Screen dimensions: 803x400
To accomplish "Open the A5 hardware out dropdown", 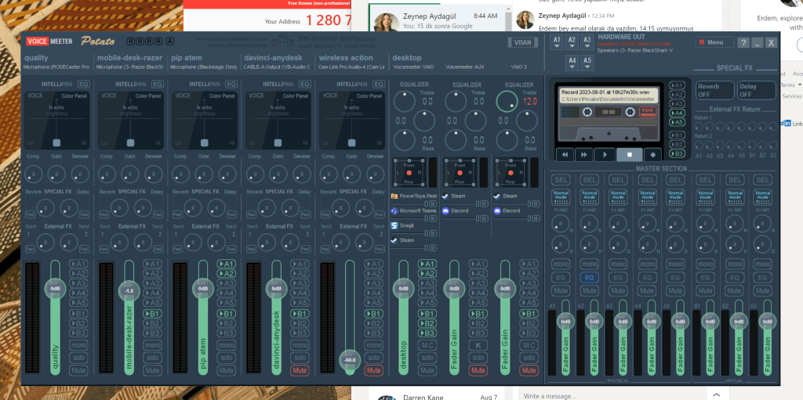I will (x=587, y=63).
